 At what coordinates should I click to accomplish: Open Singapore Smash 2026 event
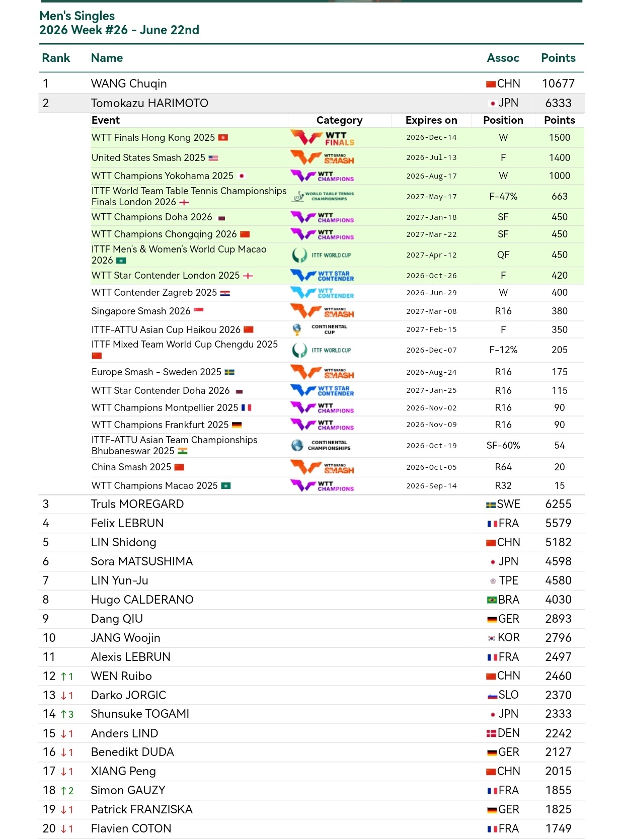tap(141, 311)
